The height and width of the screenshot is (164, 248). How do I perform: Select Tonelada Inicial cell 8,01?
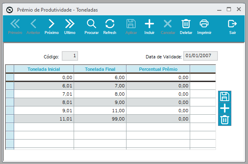pos(44,102)
